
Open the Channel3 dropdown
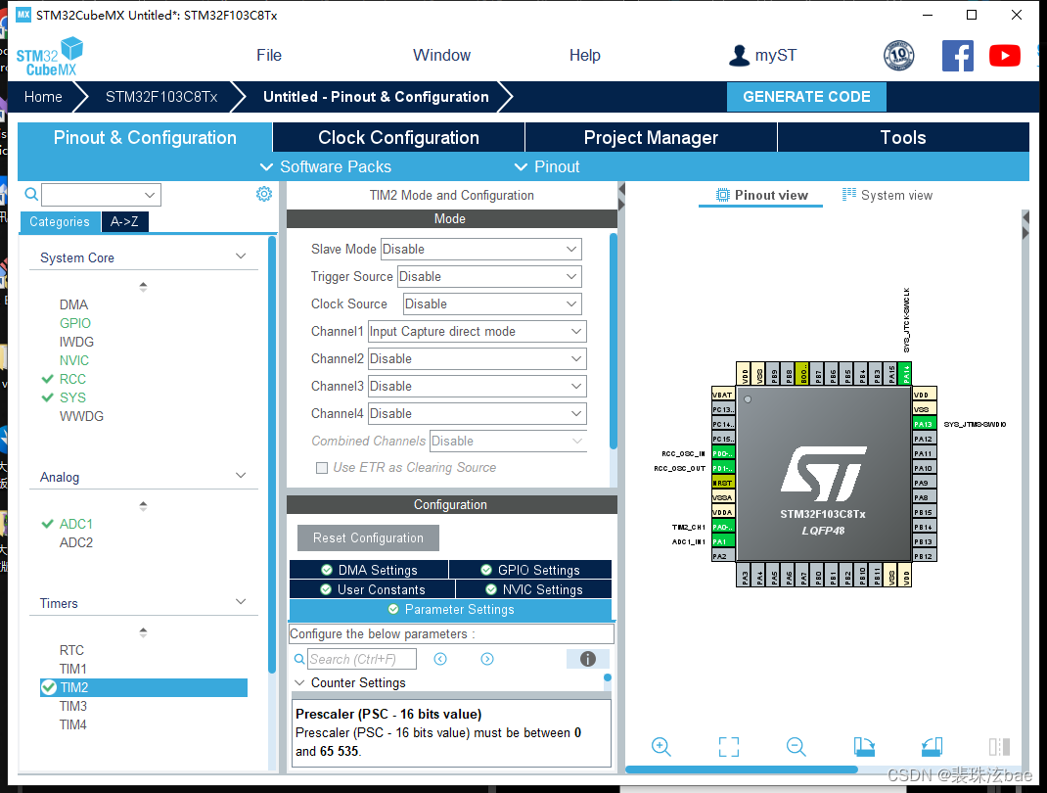click(477, 386)
